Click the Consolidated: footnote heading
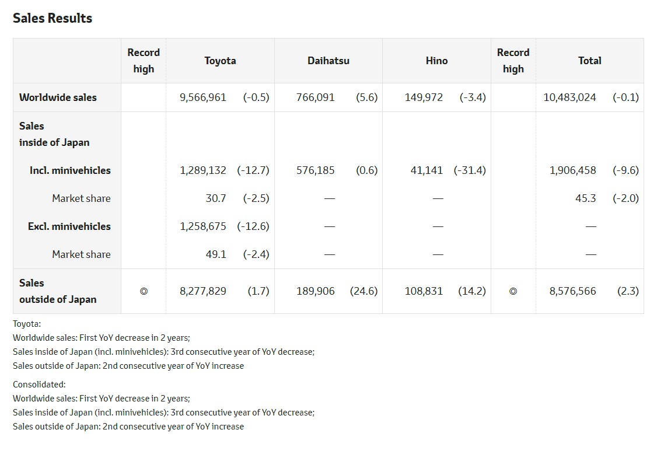Screen dimensions: 657x454 (39, 385)
